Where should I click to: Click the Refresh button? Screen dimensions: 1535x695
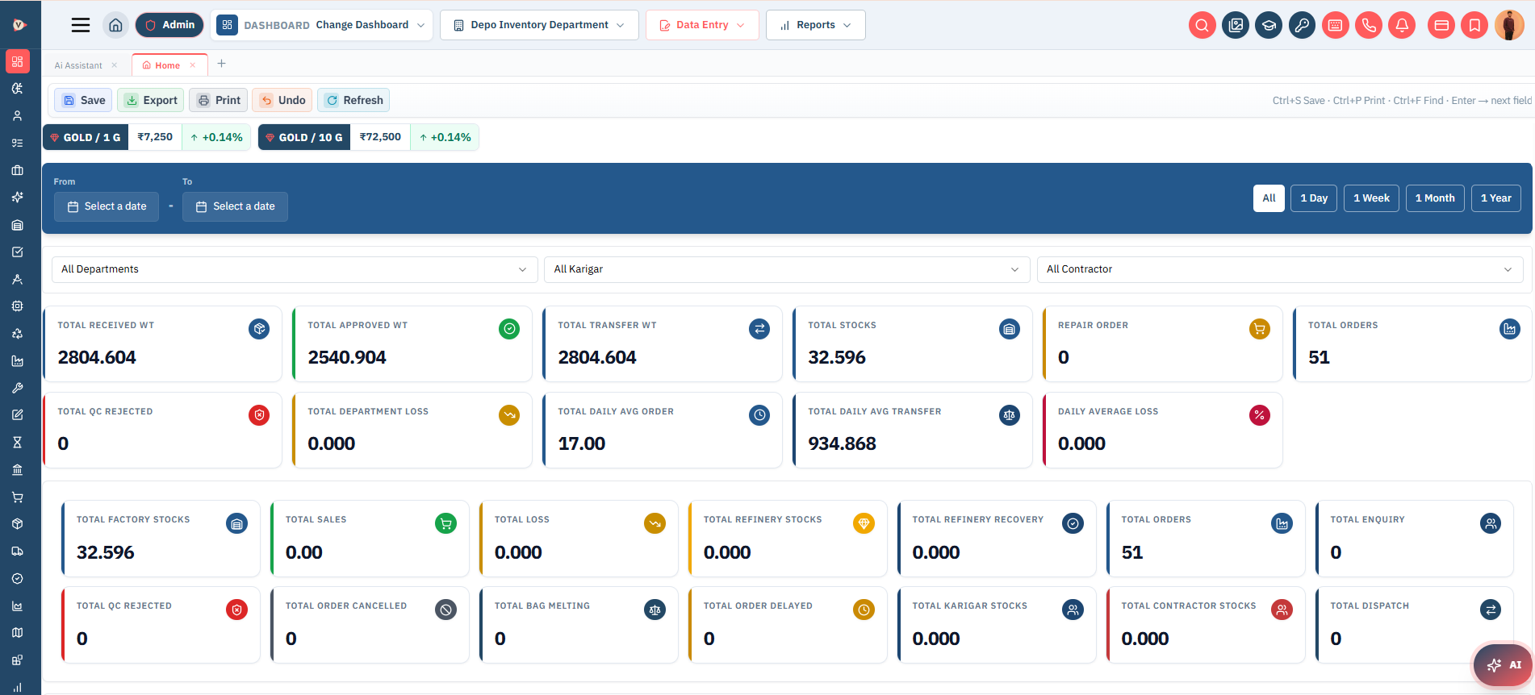[353, 100]
